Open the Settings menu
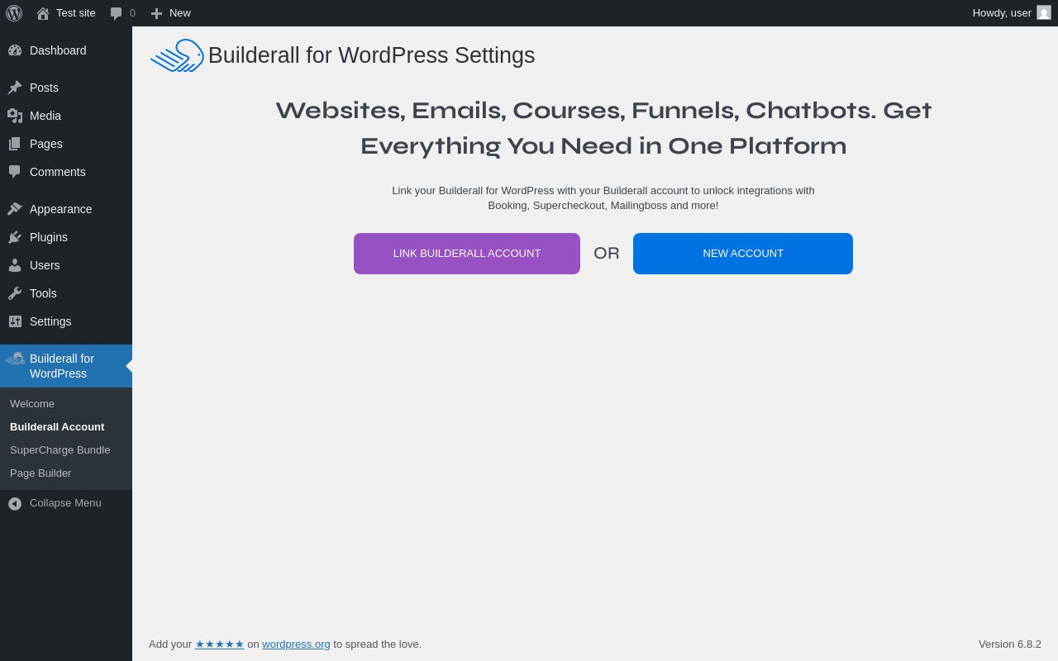The height and width of the screenshot is (661, 1058). [x=66, y=321]
